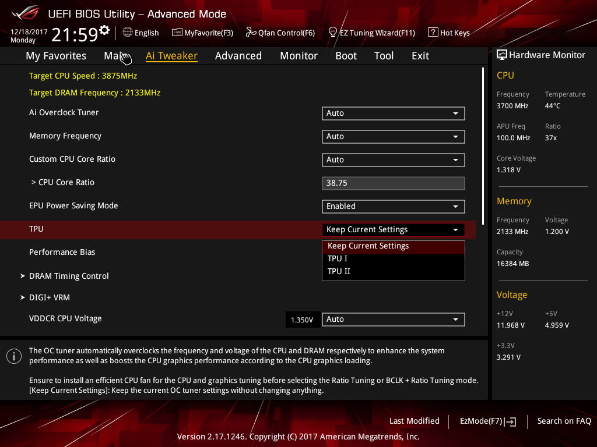Click the EZ Tuning Wizard bulb icon
The image size is (597, 447).
pyautogui.click(x=333, y=33)
